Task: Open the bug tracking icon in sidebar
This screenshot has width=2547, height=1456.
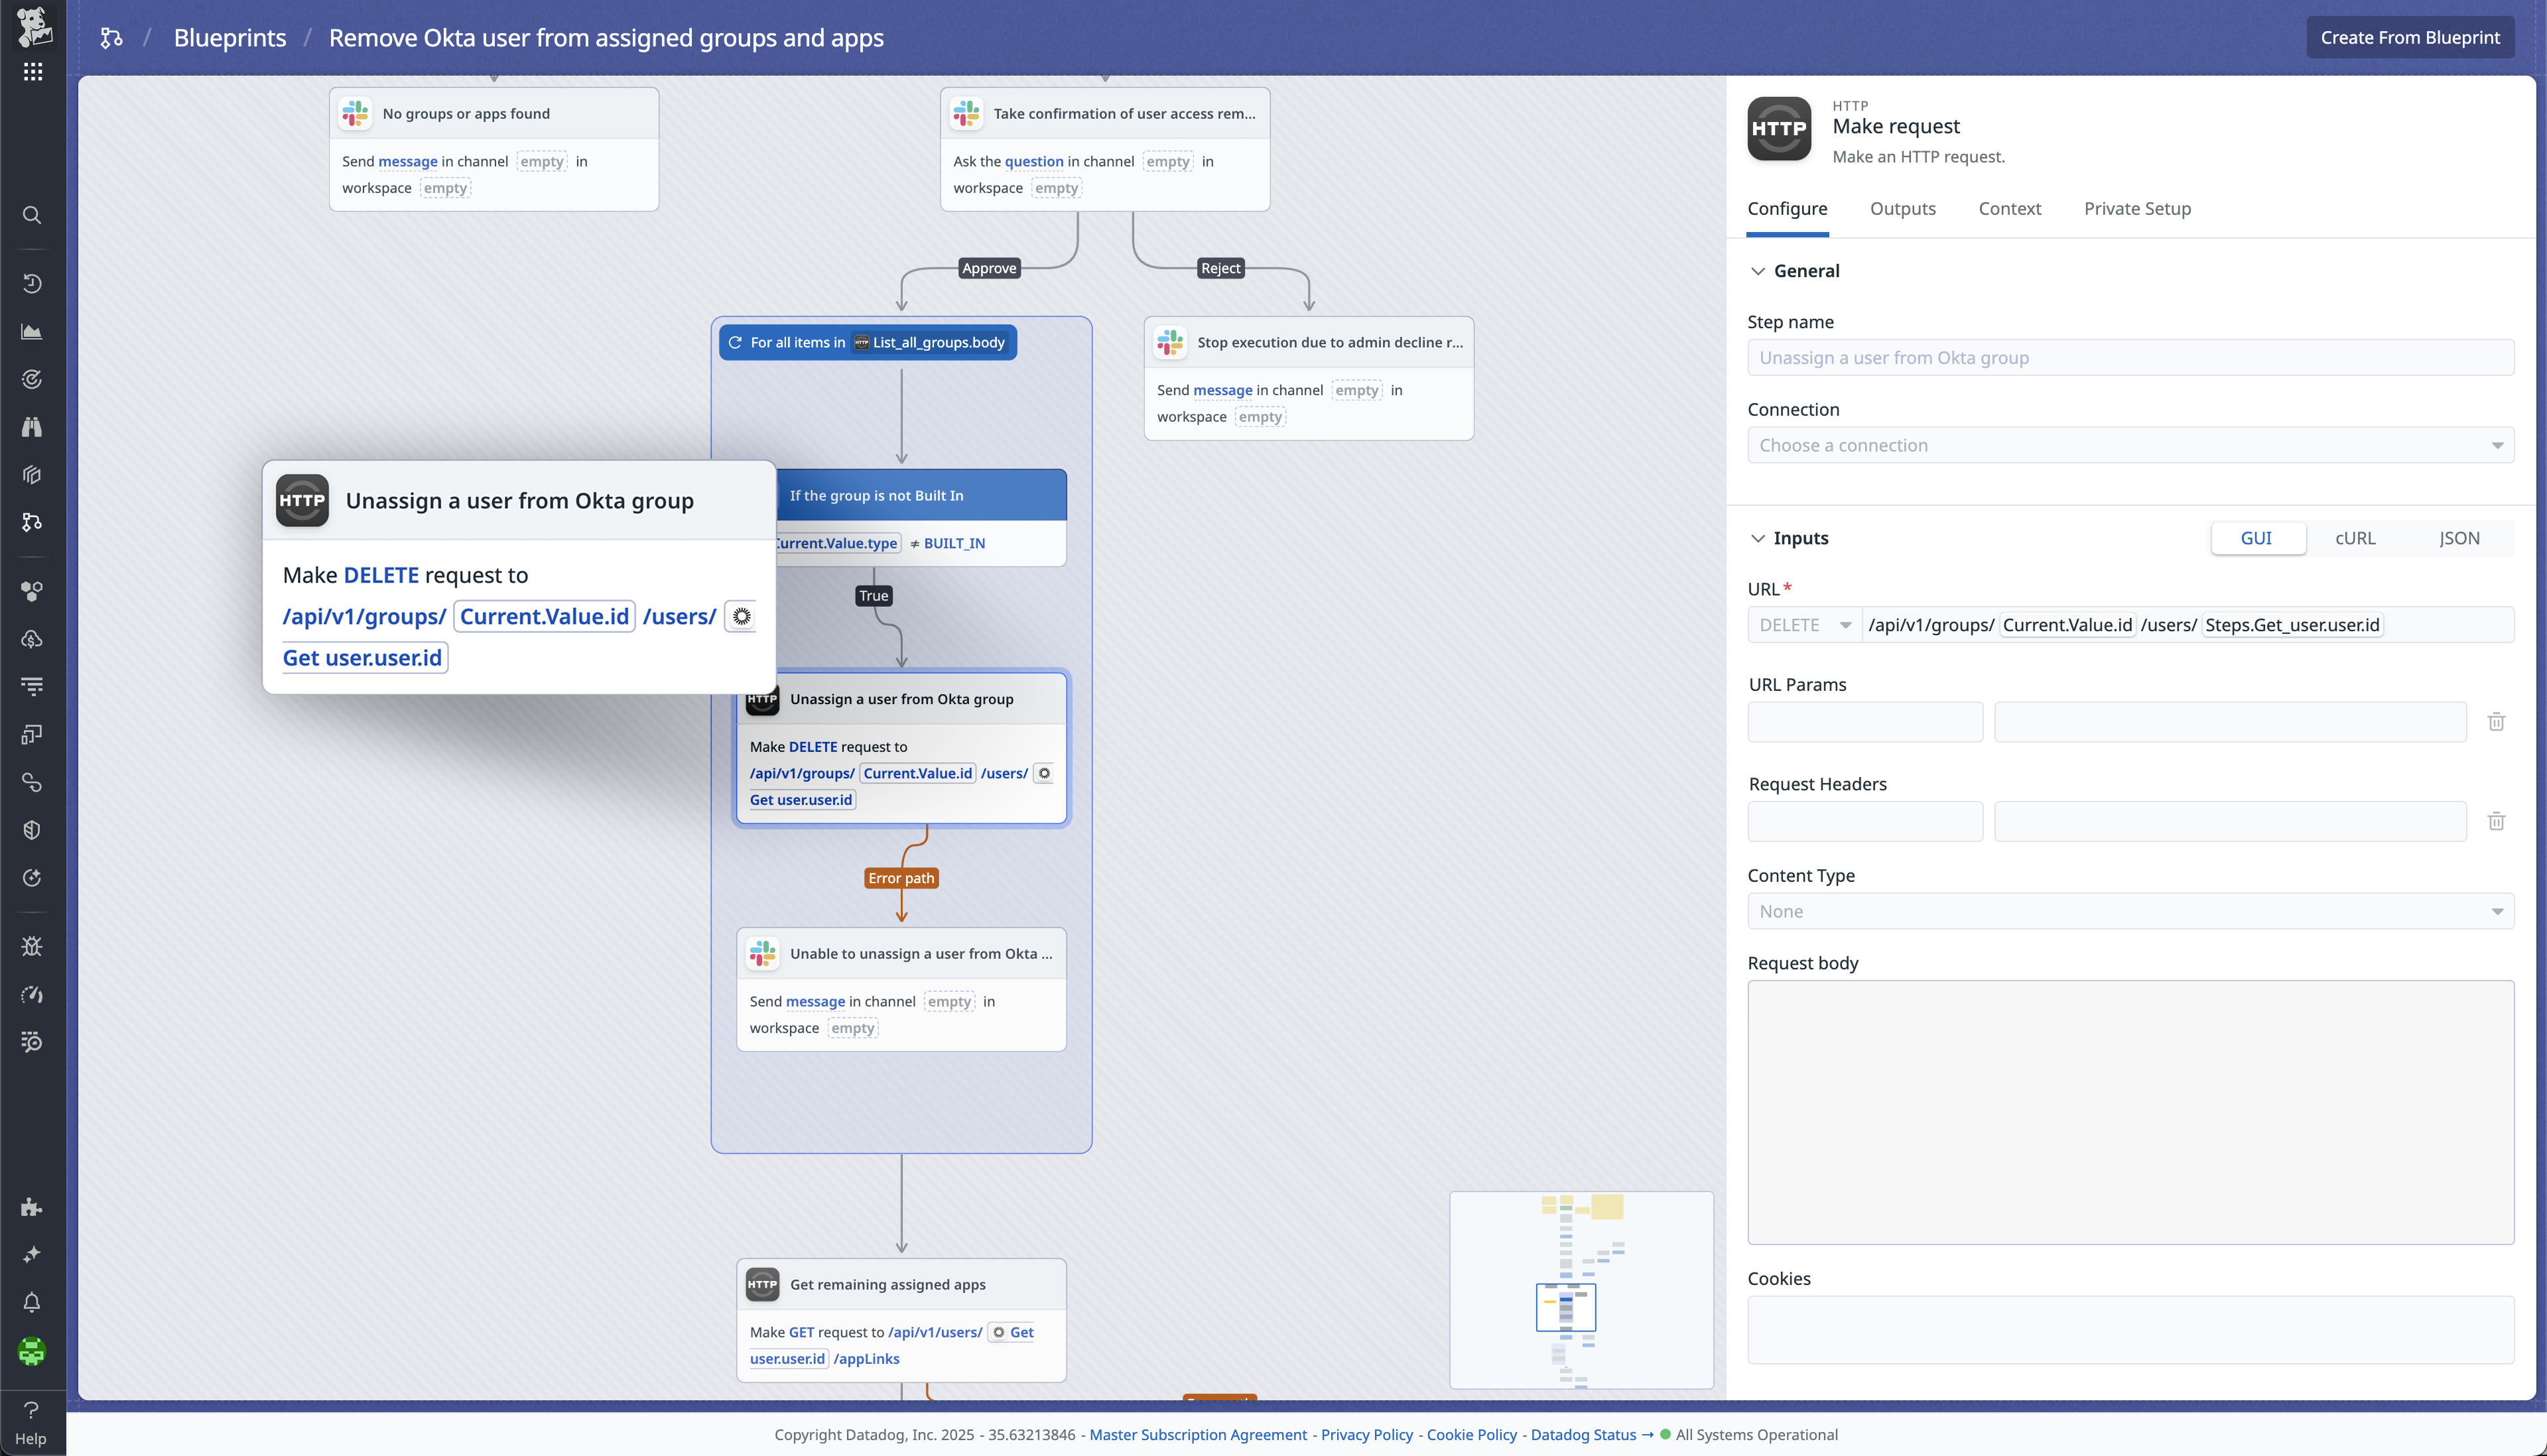Action: pos(31,947)
